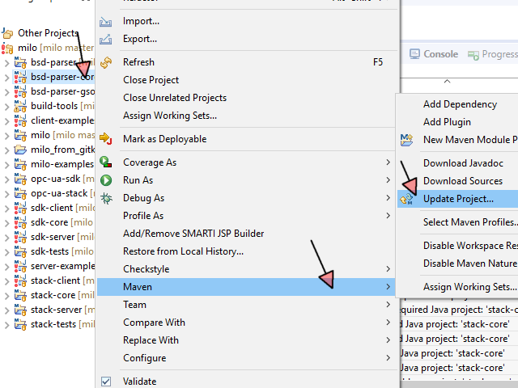The height and width of the screenshot is (388, 518).
Task: Open the Coverage As submenu arrow
Action: [388, 162]
